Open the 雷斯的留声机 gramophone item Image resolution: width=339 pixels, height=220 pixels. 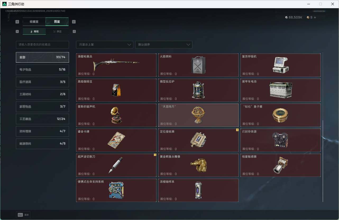tap(116, 115)
